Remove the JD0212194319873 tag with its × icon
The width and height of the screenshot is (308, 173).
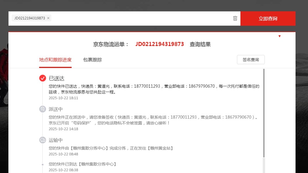pos(48,18)
